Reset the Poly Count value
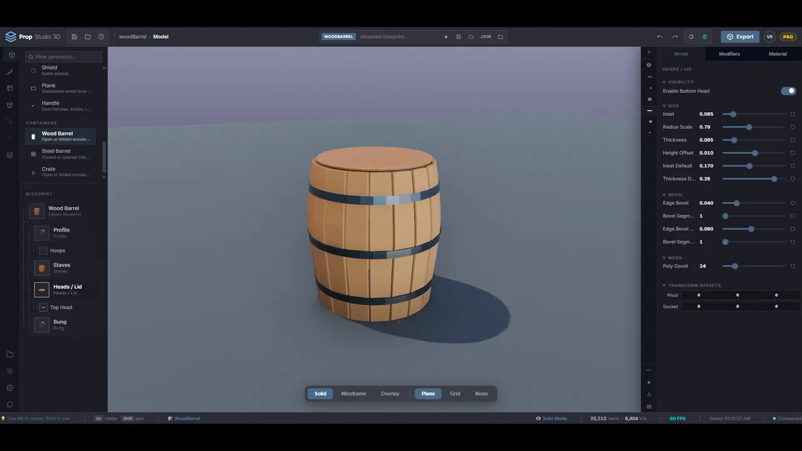This screenshot has width=802, height=451. tap(793, 266)
